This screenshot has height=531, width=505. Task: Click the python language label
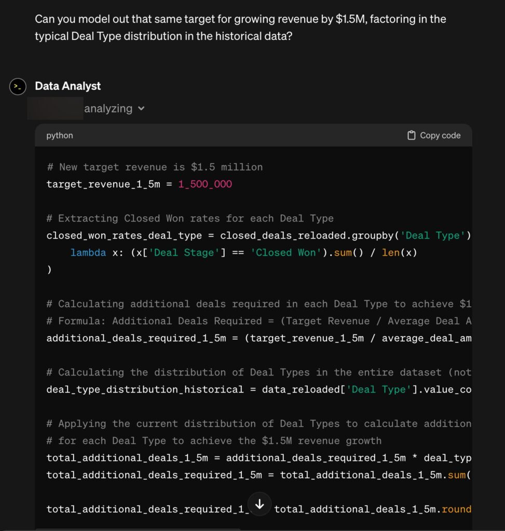[60, 135]
